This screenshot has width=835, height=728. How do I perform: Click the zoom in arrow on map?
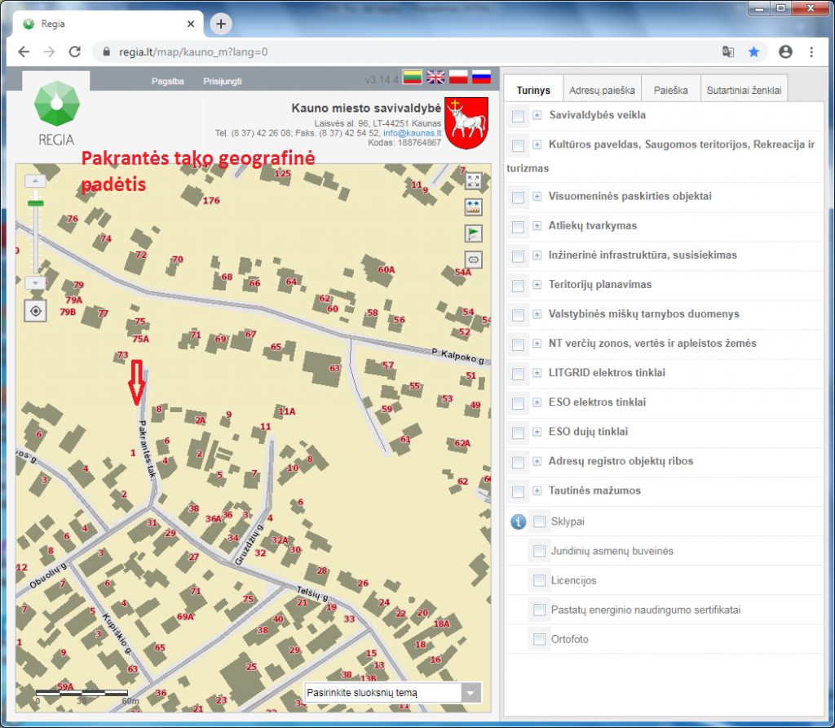pos(35,180)
